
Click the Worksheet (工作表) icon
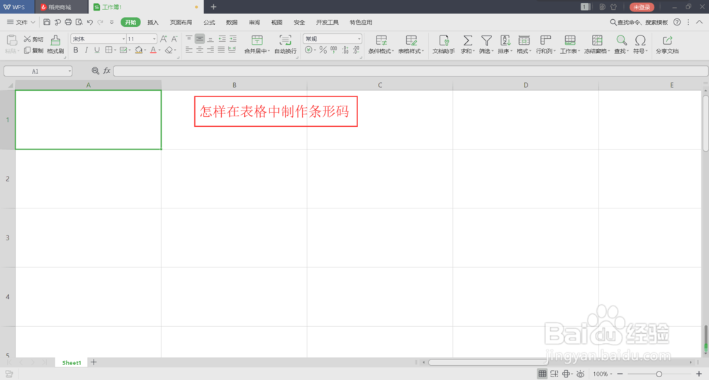coord(570,40)
